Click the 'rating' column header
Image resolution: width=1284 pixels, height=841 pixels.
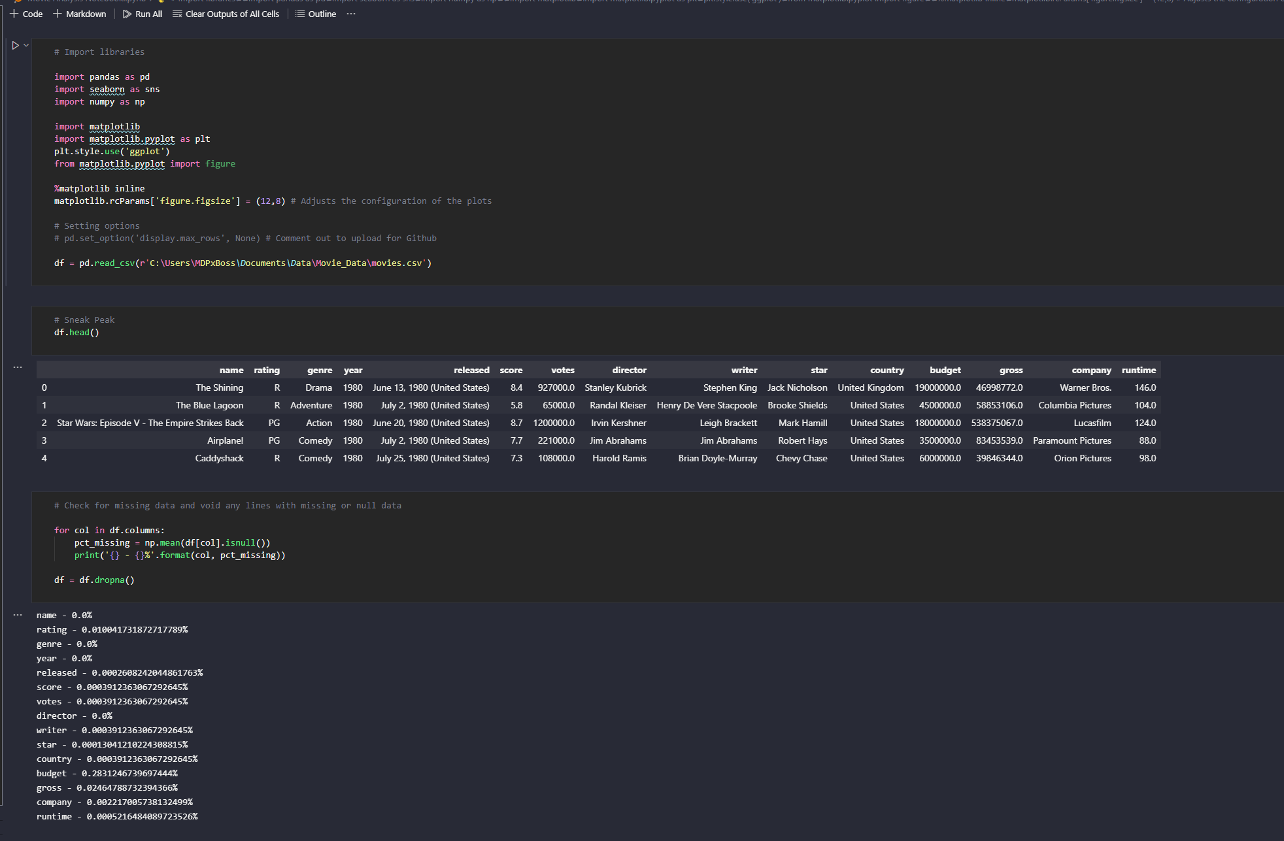tap(267, 370)
